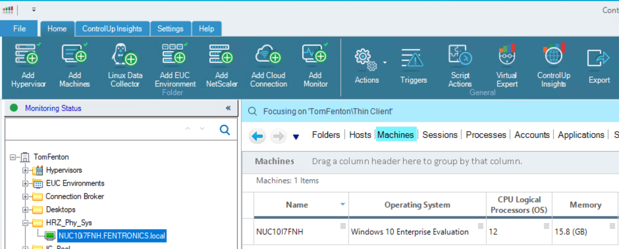Open the Settings tab
The width and height of the screenshot is (619, 249).
[170, 28]
